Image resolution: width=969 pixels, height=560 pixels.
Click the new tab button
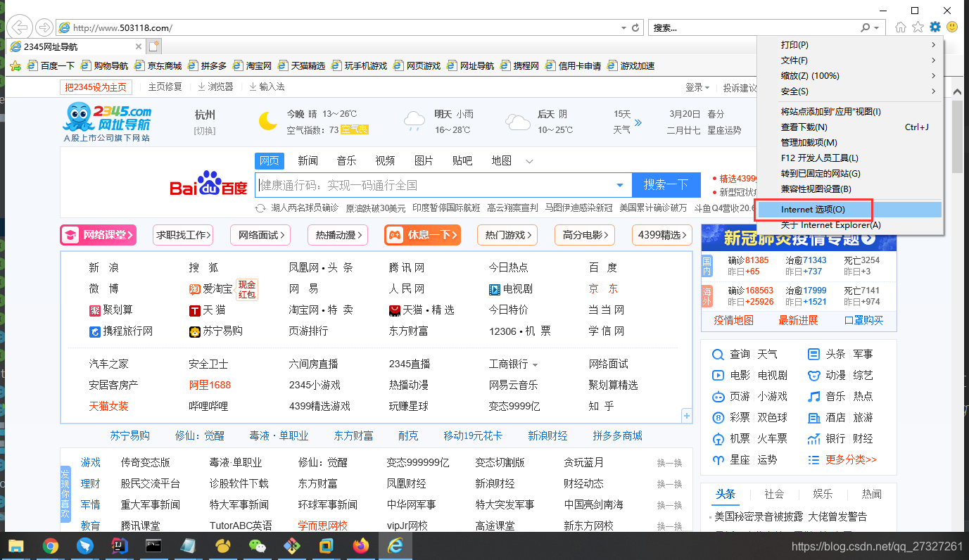pyautogui.click(x=153, y=46)
